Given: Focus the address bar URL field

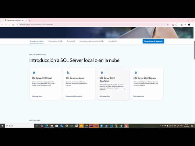Looking at the screenshot, I should [x=92, y=25].
